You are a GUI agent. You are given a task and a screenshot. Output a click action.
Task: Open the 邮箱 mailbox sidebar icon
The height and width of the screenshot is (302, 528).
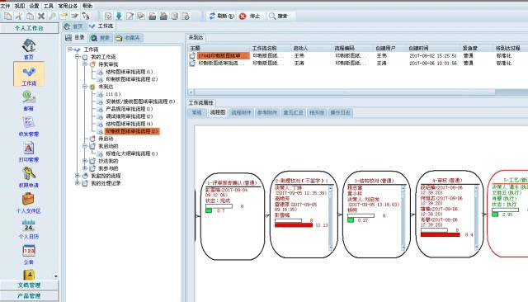[29, 101]
